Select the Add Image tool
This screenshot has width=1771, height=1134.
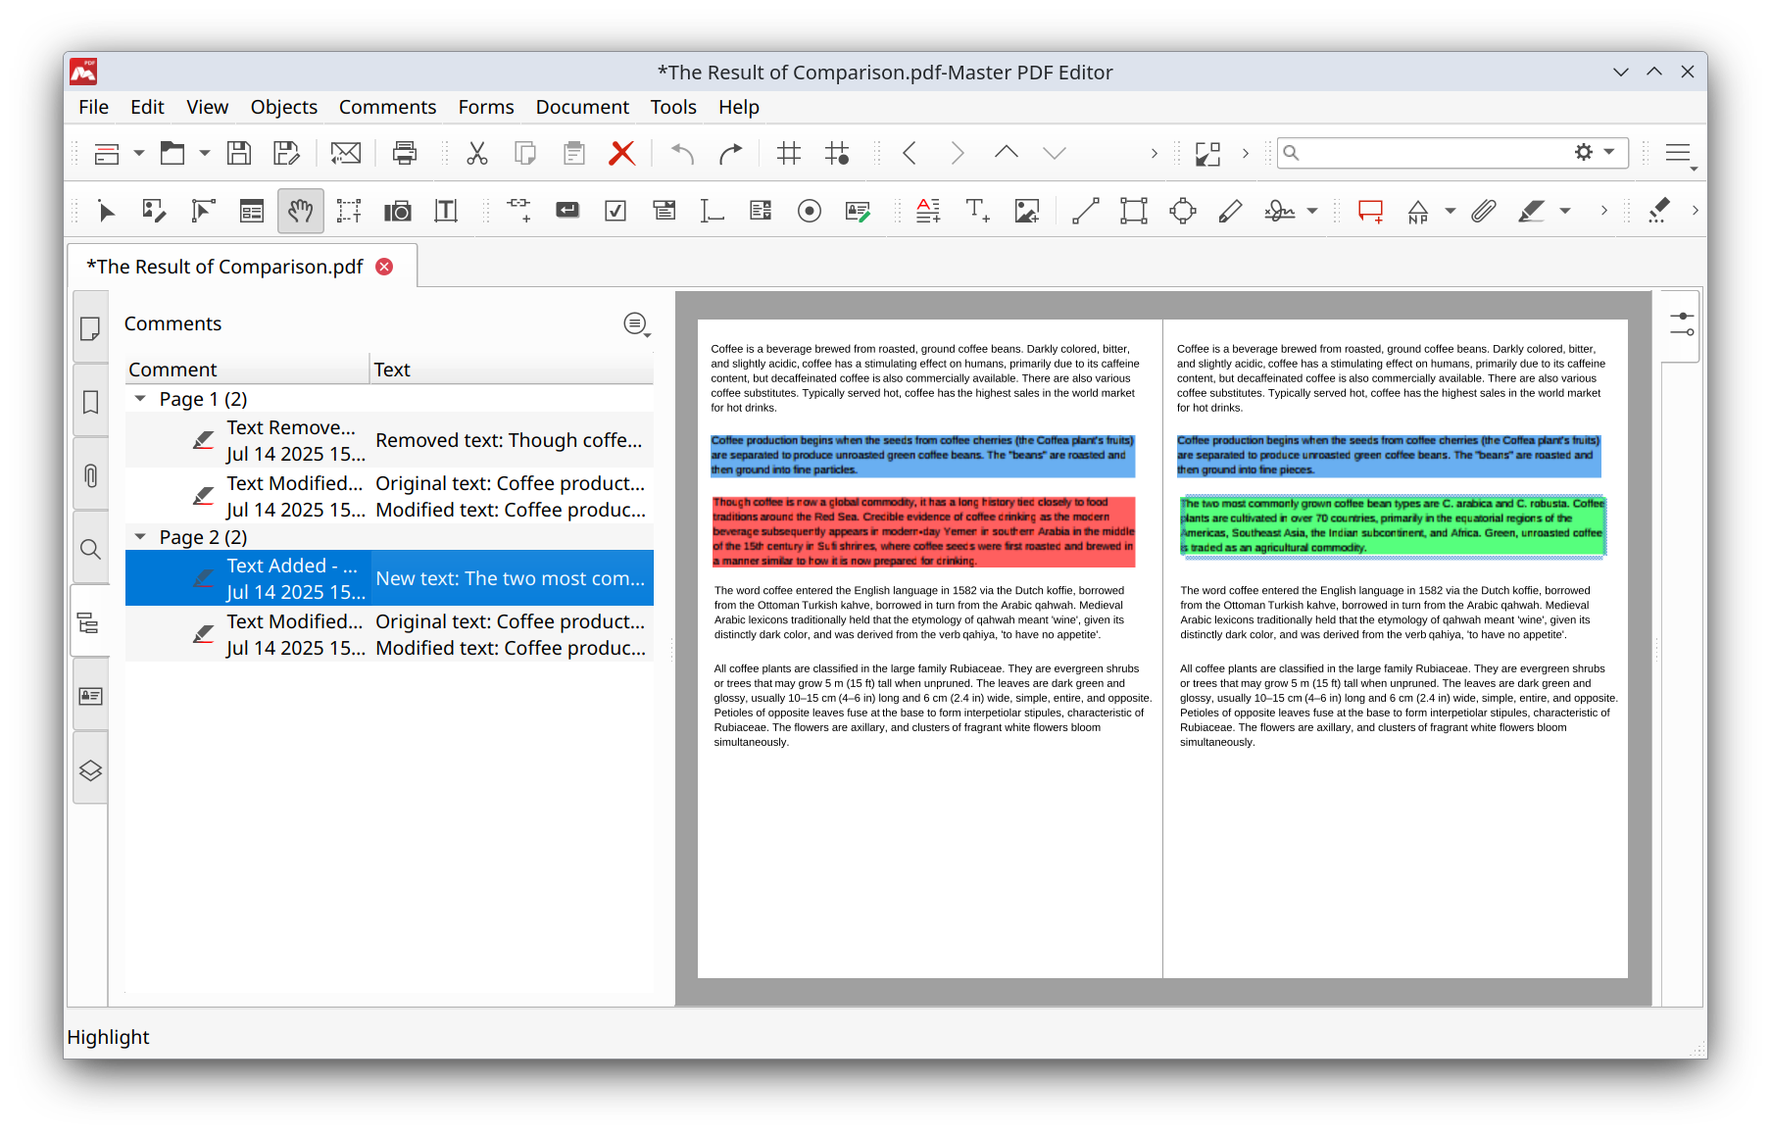tap(1026, 211)
